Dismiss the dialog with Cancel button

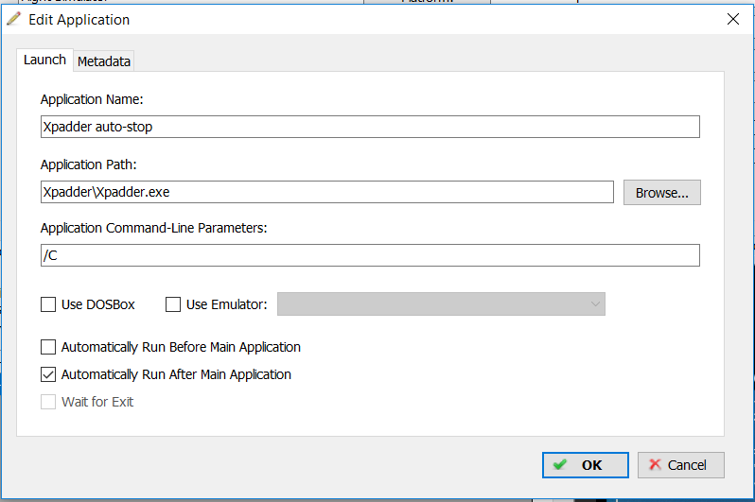click(680, 465)
